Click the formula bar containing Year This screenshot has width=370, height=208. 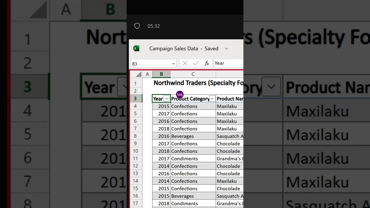228,63
